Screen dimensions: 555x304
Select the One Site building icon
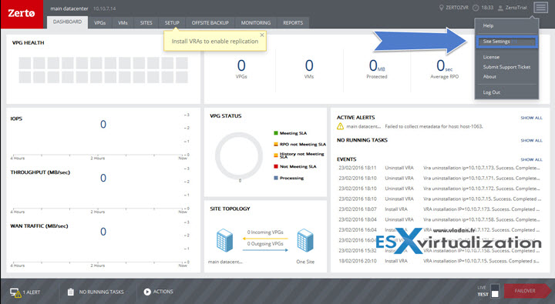[x=305, y=240]
